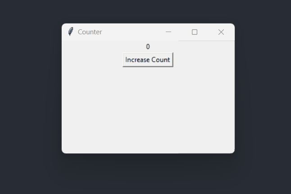Screen dimensions: 291x194
Task: Open the window system menu via feather icon
Action: point(71,32)
